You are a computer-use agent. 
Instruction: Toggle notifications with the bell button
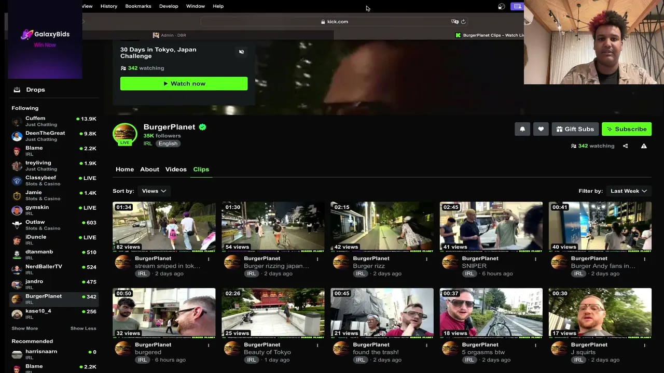[x=522, y=129]
